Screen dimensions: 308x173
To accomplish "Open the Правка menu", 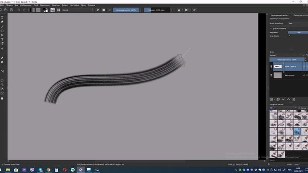I will [10, 5].
